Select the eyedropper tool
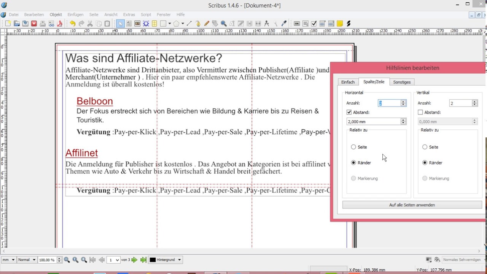Image resolution: width=487 pixels, height=274 pixels. click(x=284, y=24)
